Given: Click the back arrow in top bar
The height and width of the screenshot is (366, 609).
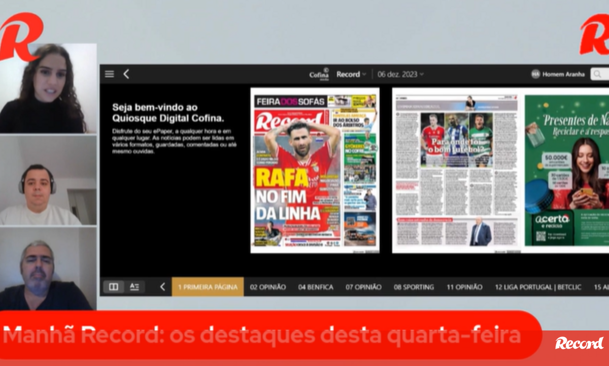Looking at the screenshot, I should [126, 74].
